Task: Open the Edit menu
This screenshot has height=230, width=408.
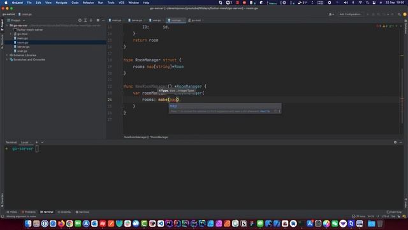Action: [38, 3]
